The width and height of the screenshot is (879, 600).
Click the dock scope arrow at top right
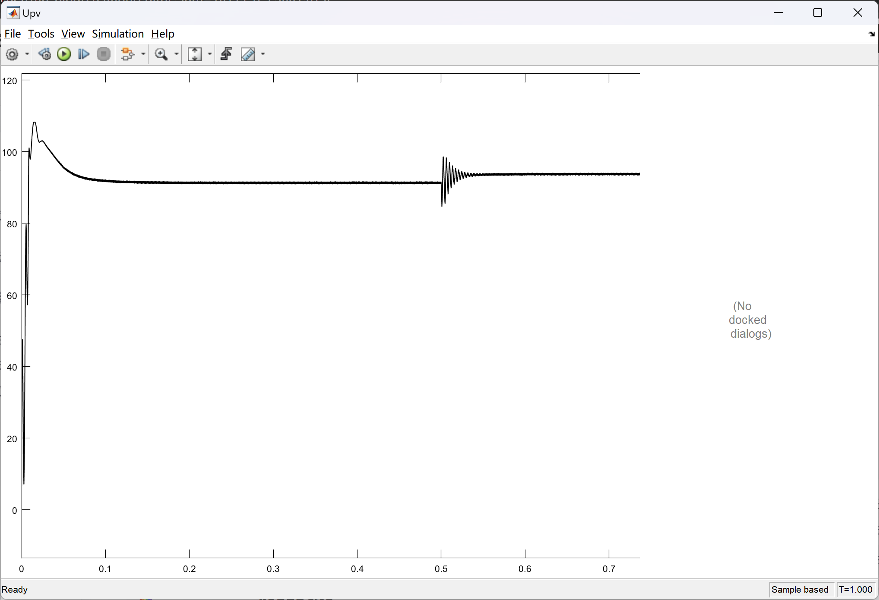point(871,34)
